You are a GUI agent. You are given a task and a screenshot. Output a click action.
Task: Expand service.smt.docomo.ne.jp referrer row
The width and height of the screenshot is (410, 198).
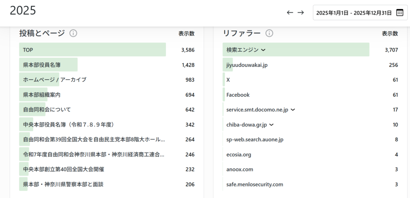pos(293,110)
